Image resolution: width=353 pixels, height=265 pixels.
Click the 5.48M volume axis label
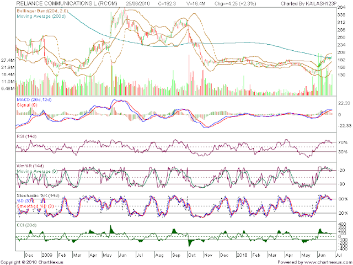[8, 88]
